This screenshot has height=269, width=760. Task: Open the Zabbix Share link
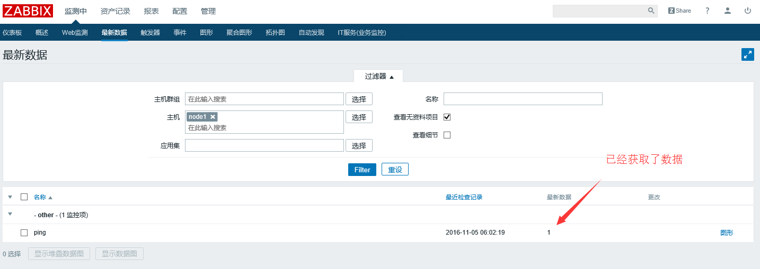click(679, 11)
